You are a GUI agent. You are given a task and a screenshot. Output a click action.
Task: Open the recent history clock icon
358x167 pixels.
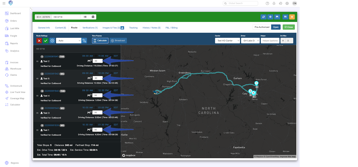click(281, 3)
